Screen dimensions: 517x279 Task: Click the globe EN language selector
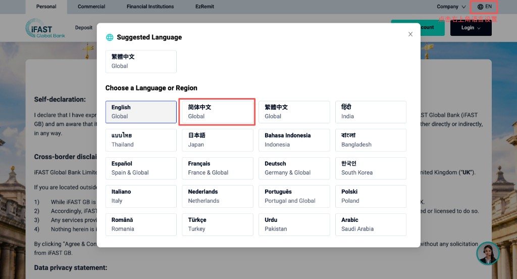[484, 7]
